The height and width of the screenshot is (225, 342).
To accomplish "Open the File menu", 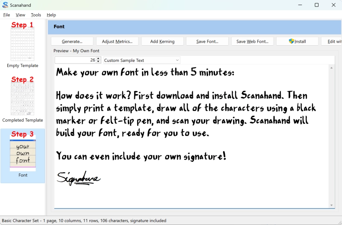I will tap(6, 15).
